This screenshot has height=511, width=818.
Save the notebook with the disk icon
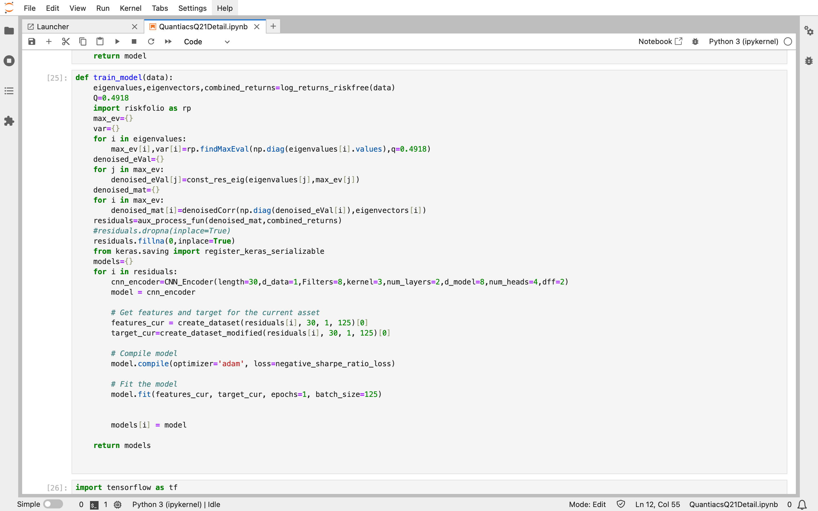(32, 41)
